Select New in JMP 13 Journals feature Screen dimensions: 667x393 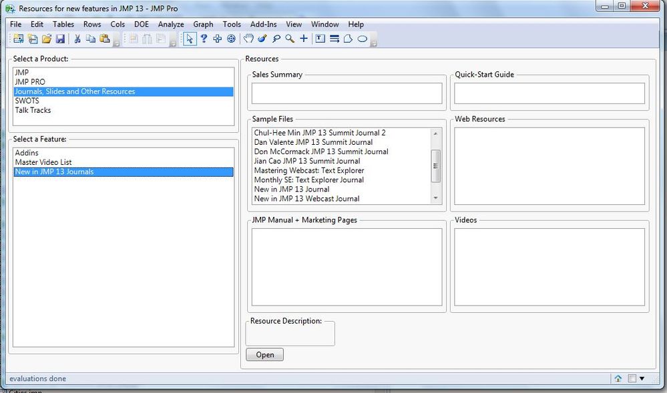(124, 172)
